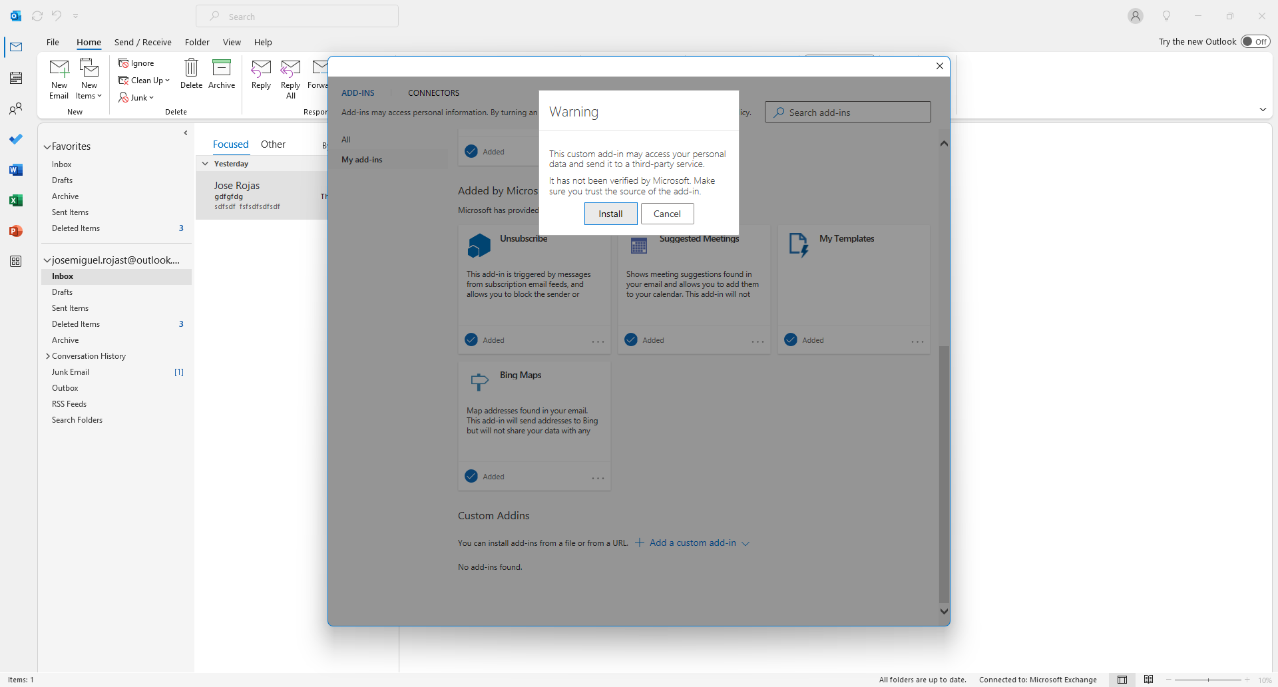Click the Reply ribbon icon

tap(261, 73)
